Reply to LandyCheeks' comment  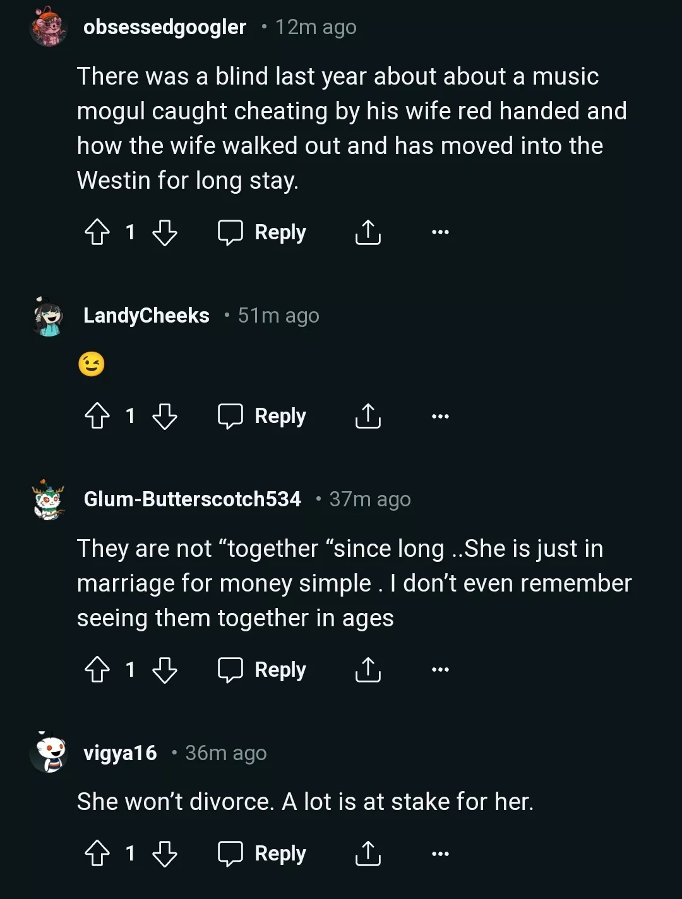(x=262, y=416)
